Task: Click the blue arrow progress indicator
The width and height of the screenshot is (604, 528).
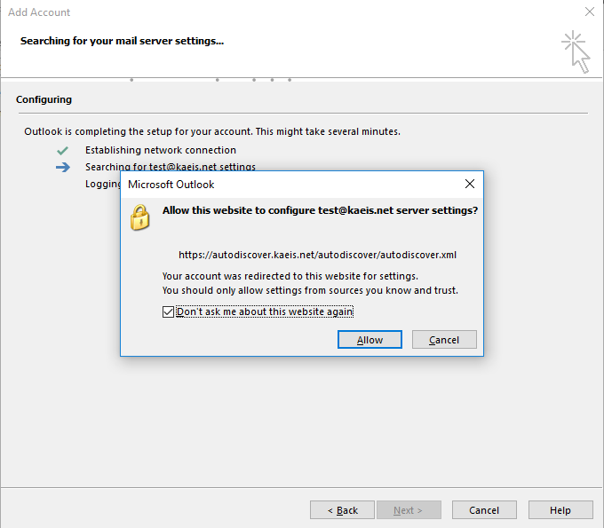Action: coord(62,167)
